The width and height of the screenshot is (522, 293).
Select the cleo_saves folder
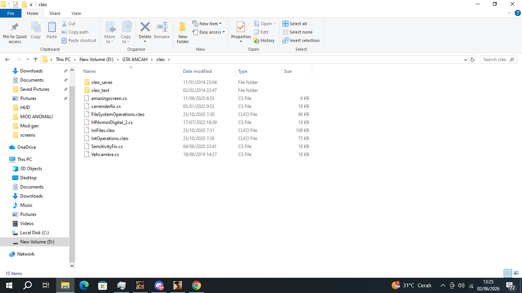click(x=102, y=82)
